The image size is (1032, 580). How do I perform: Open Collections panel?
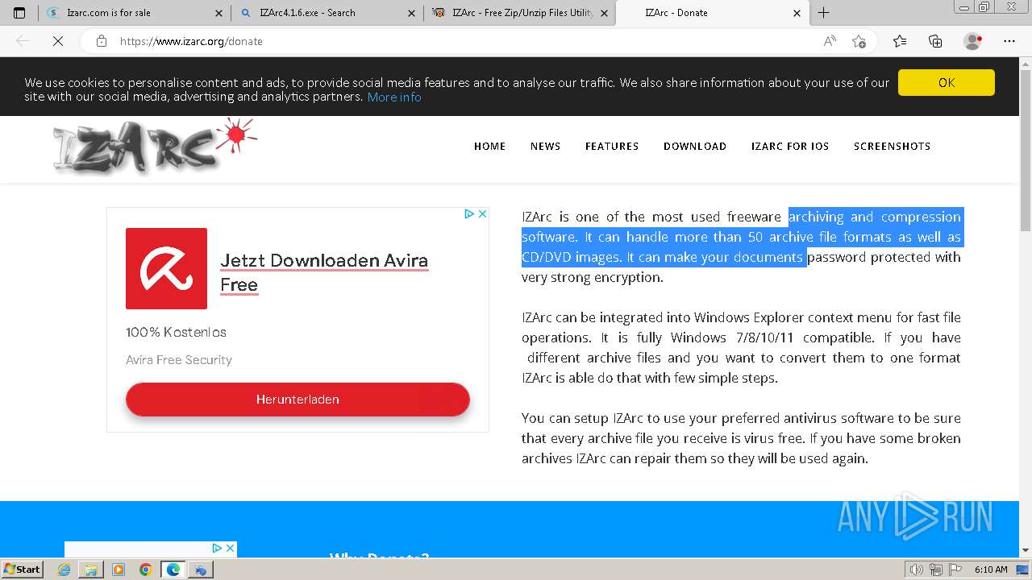(935, 41)
